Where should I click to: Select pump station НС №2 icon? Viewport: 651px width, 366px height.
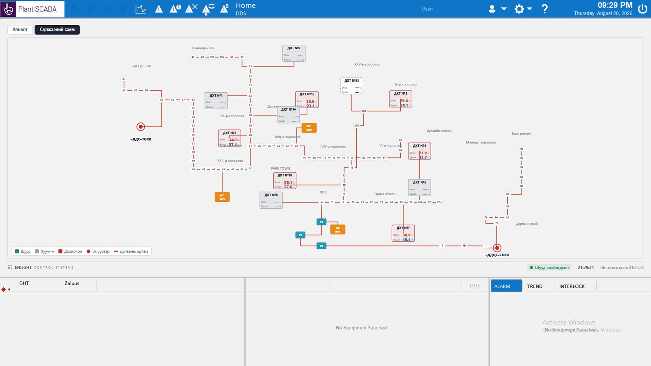click(309, 128)
